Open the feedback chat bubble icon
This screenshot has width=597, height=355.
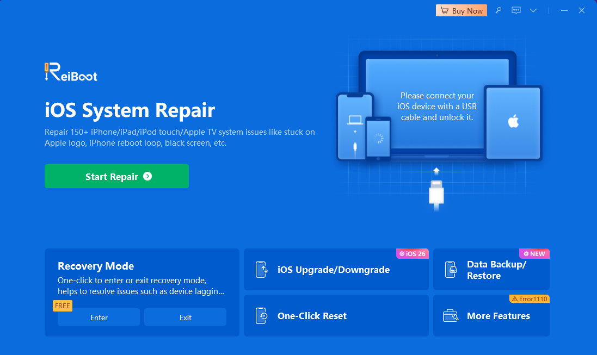coord(516,11)
